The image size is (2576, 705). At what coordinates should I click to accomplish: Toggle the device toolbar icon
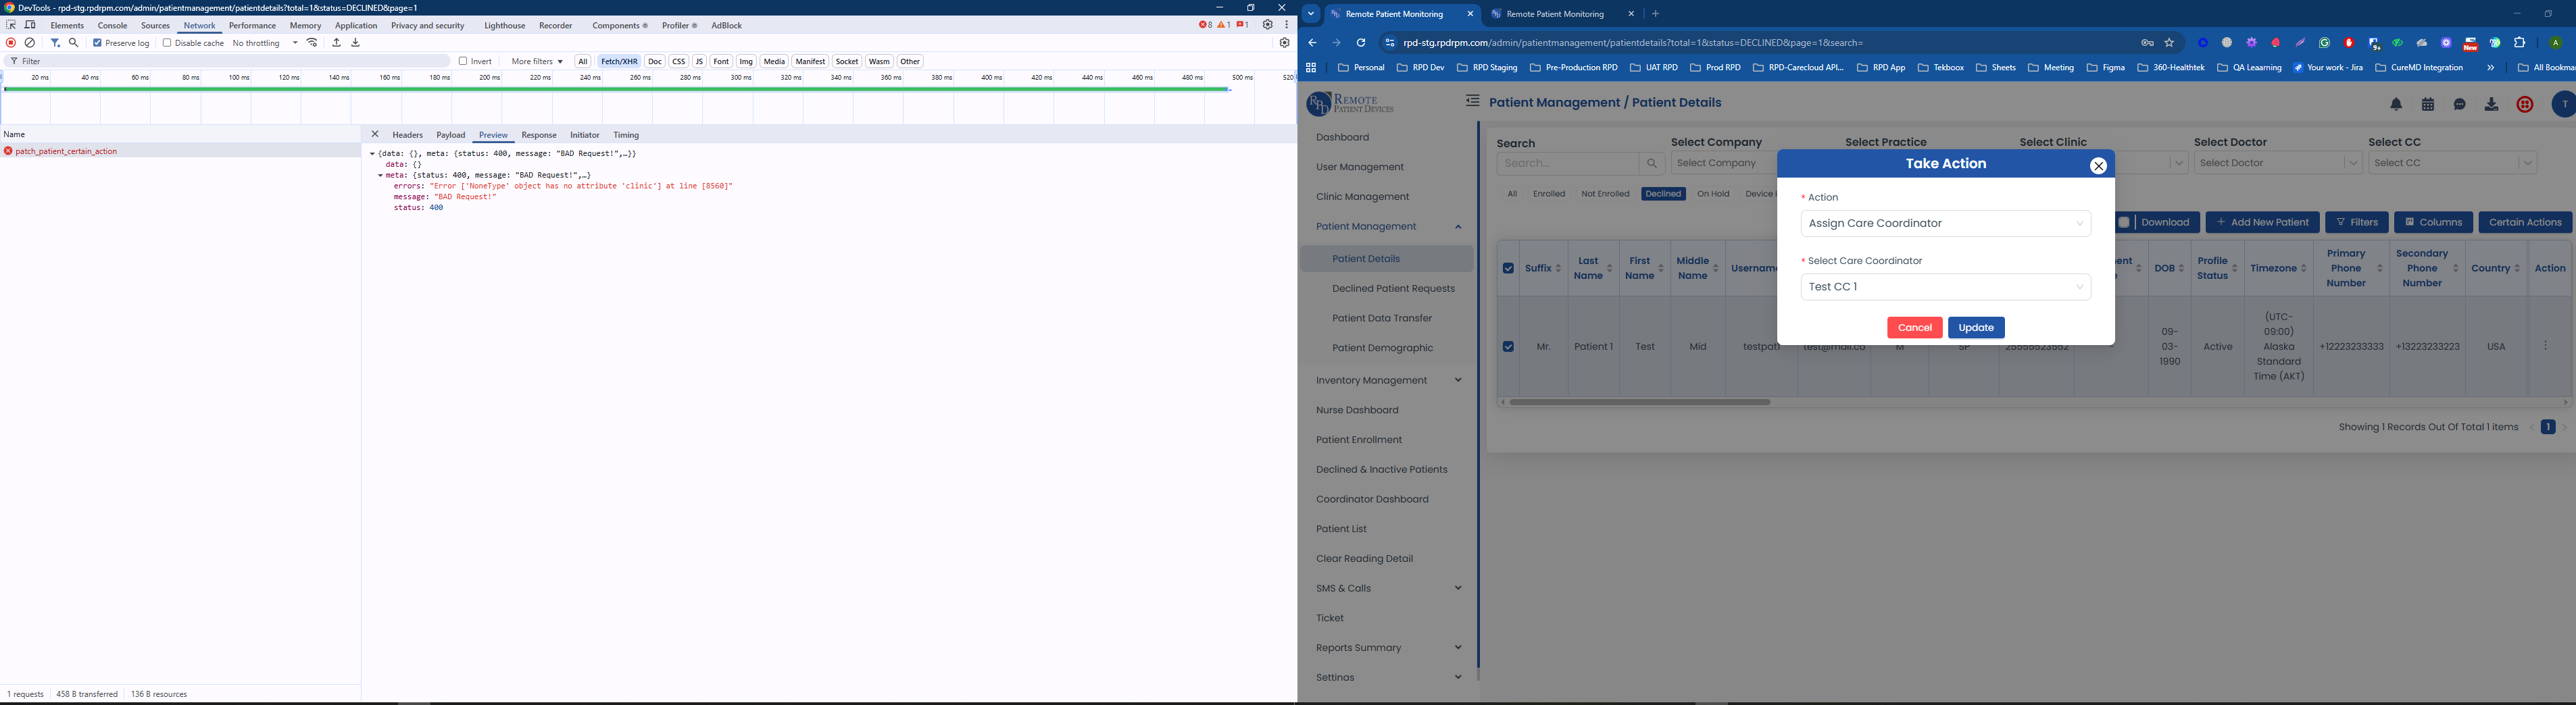point(30,25)
